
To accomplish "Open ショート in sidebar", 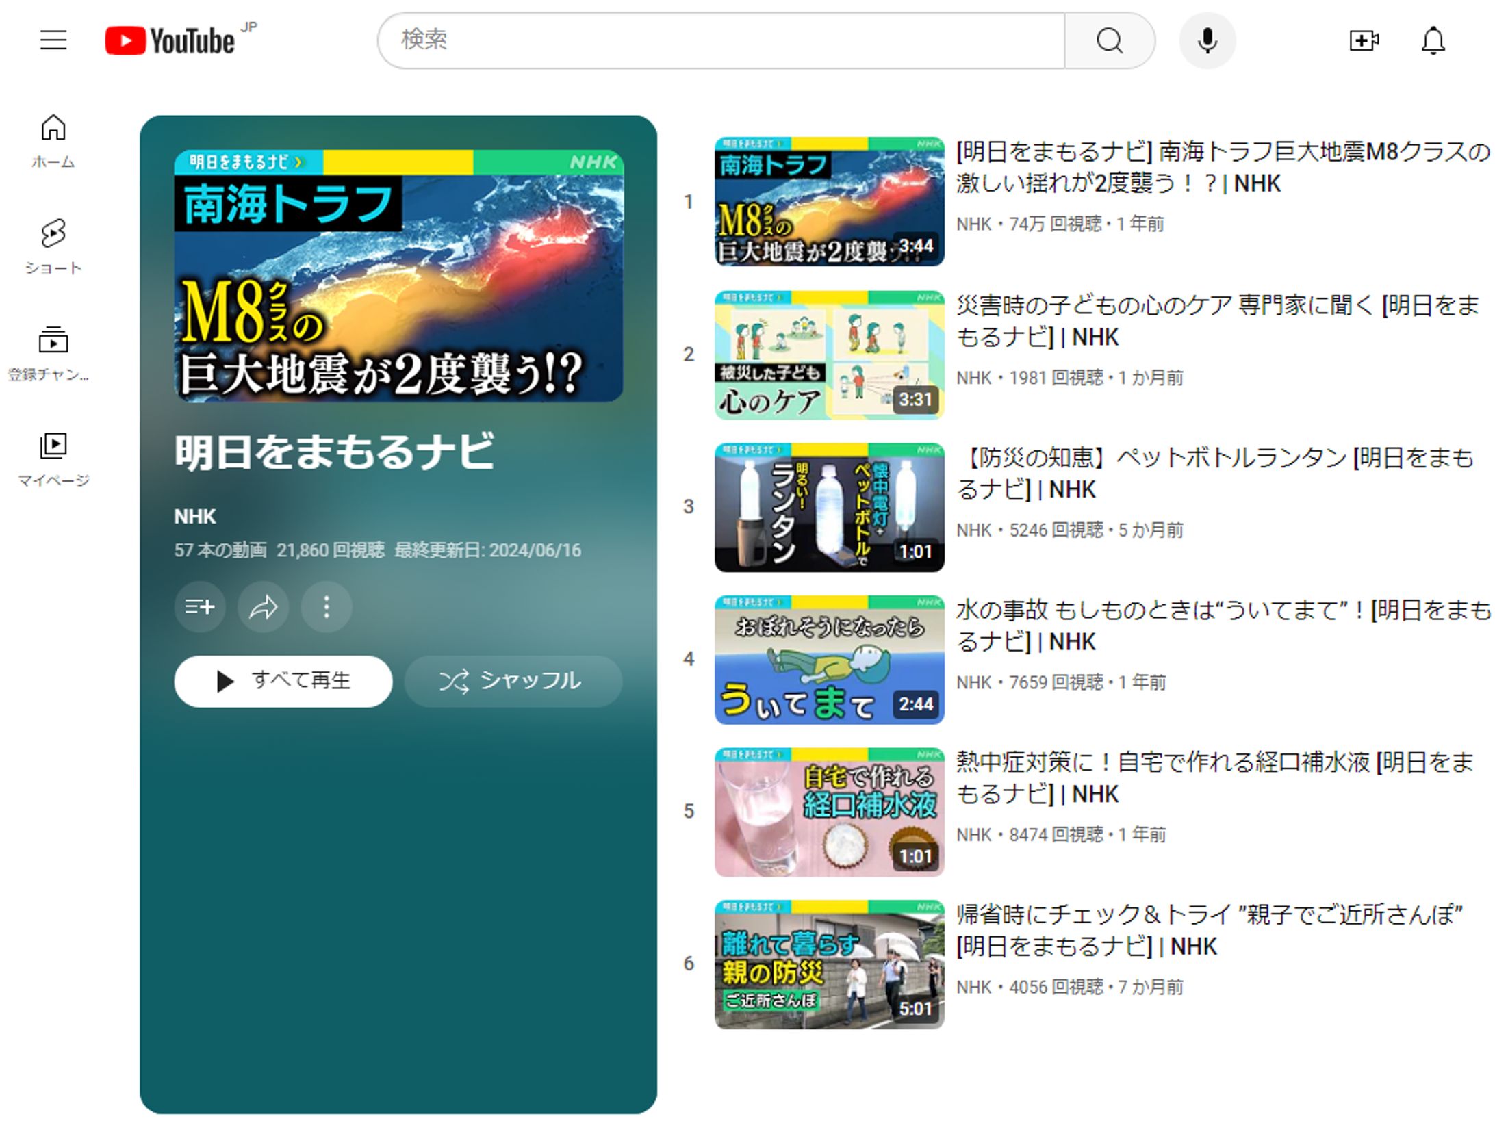I will [x=53, y=247].
